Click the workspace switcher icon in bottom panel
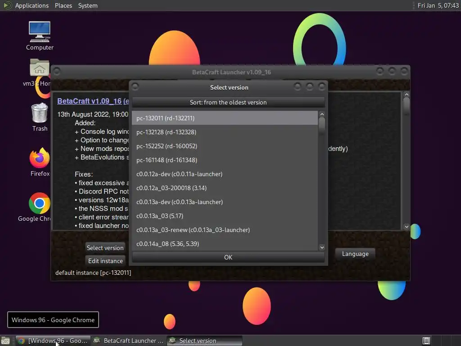Viewport: 461px width, 346px height. coord(426,341)
